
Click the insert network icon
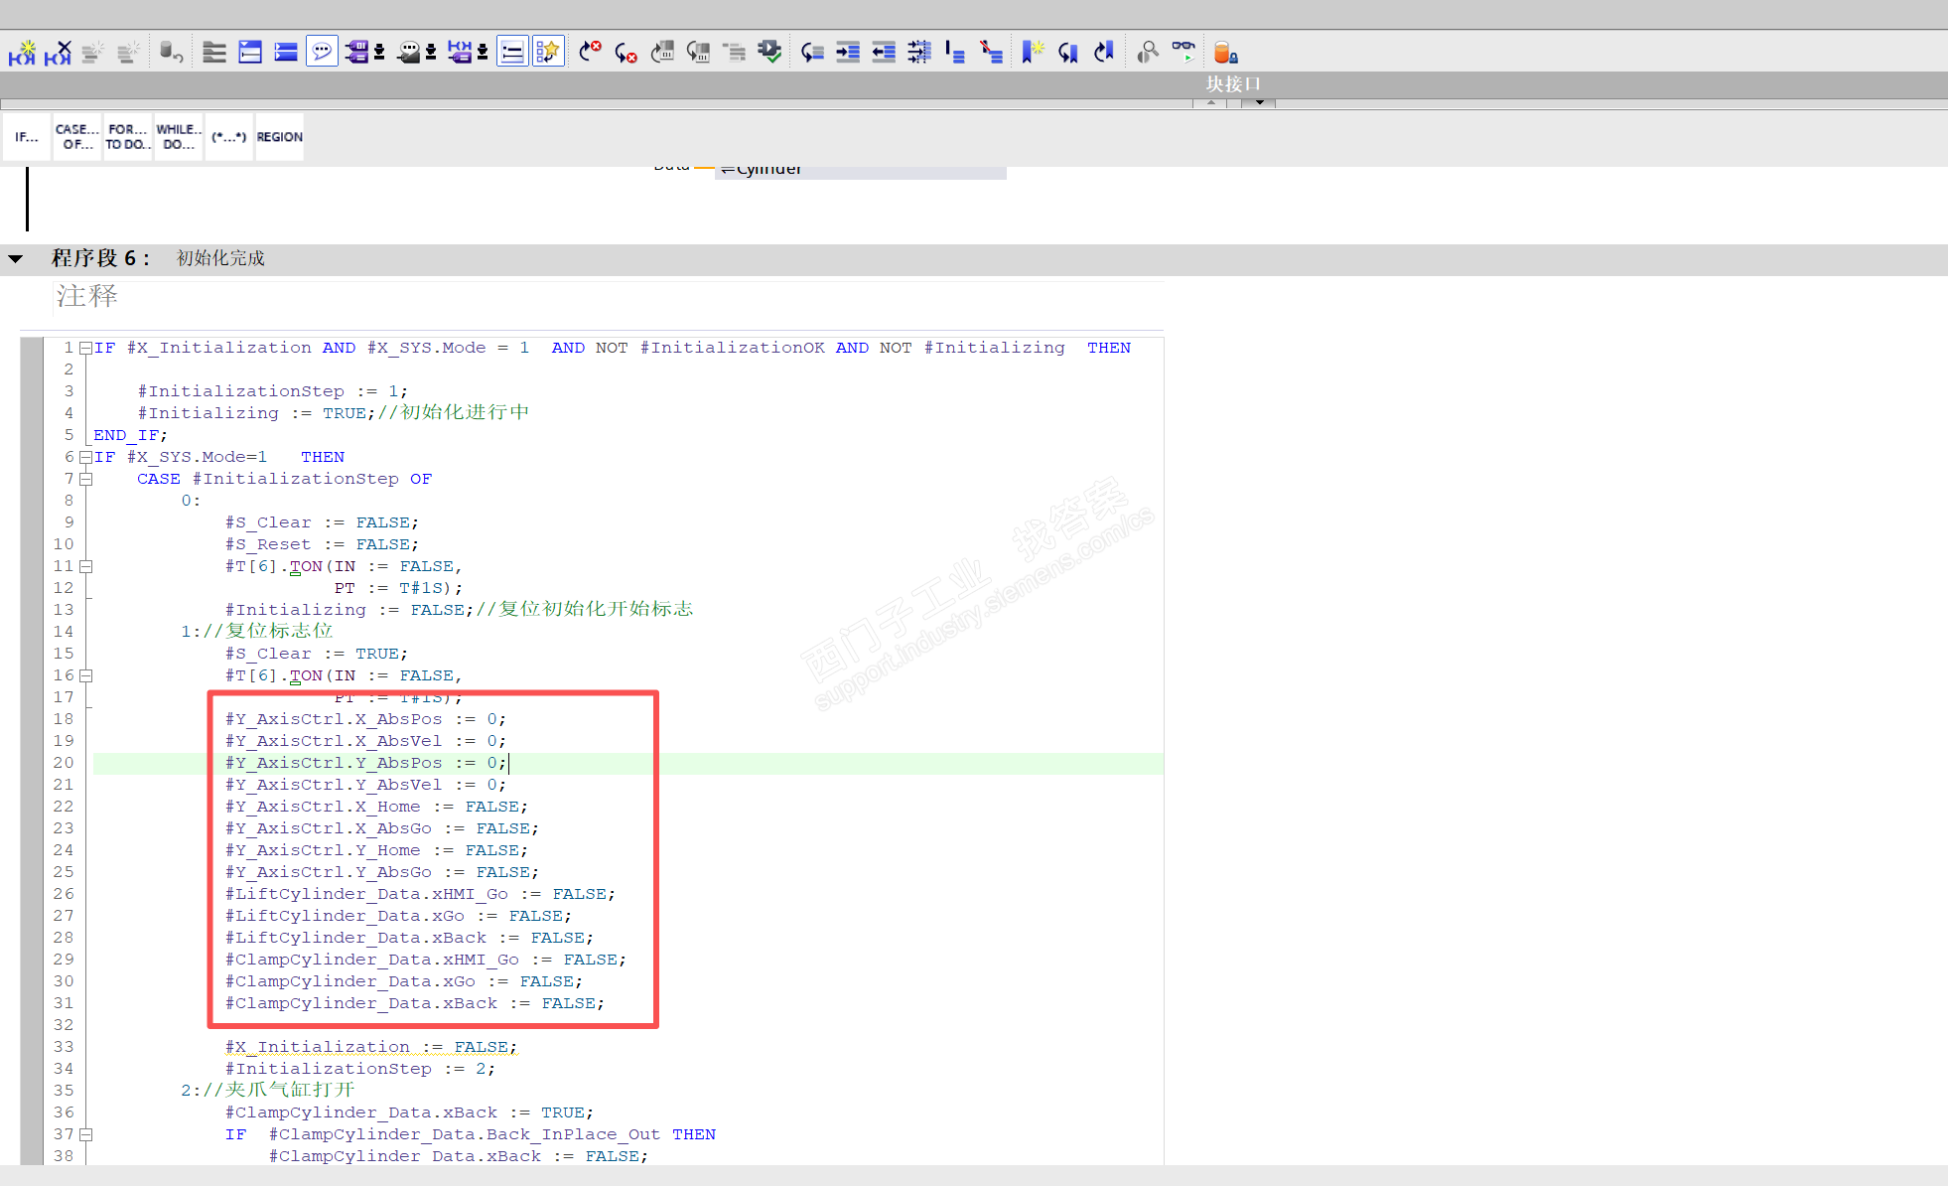22,52
